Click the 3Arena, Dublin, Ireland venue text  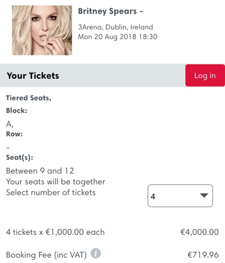click(x=115, y=27)
